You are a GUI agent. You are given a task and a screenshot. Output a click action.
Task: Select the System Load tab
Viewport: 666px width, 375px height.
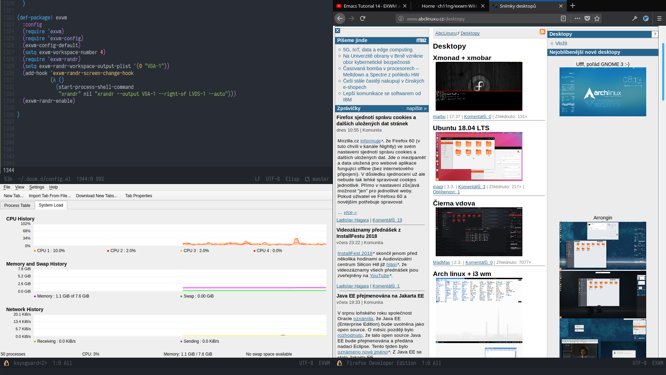[x=51, y=205]
